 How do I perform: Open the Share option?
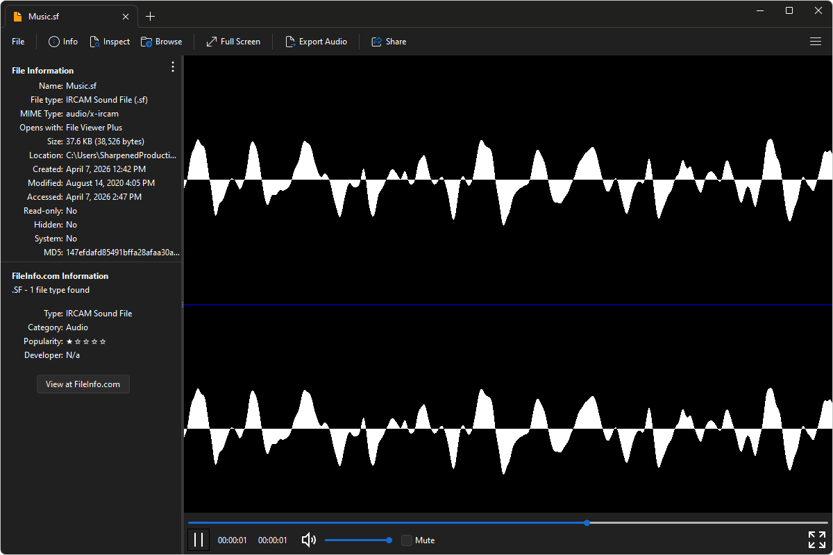click(x=377, y=42)
